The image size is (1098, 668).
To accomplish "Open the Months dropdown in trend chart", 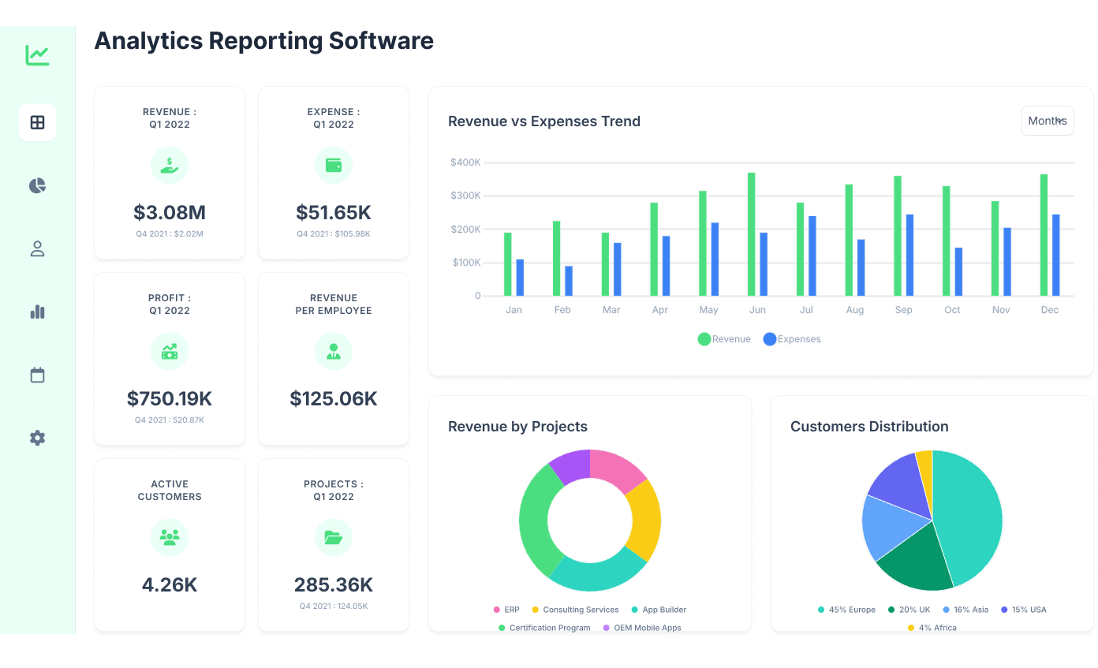I will click(1048, 121).
